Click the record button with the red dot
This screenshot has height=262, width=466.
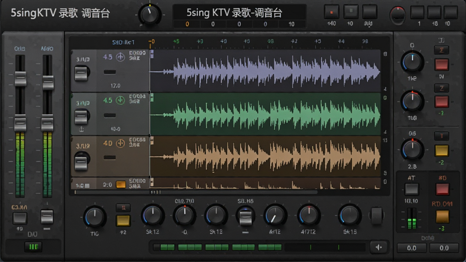(x=331, y=12)
